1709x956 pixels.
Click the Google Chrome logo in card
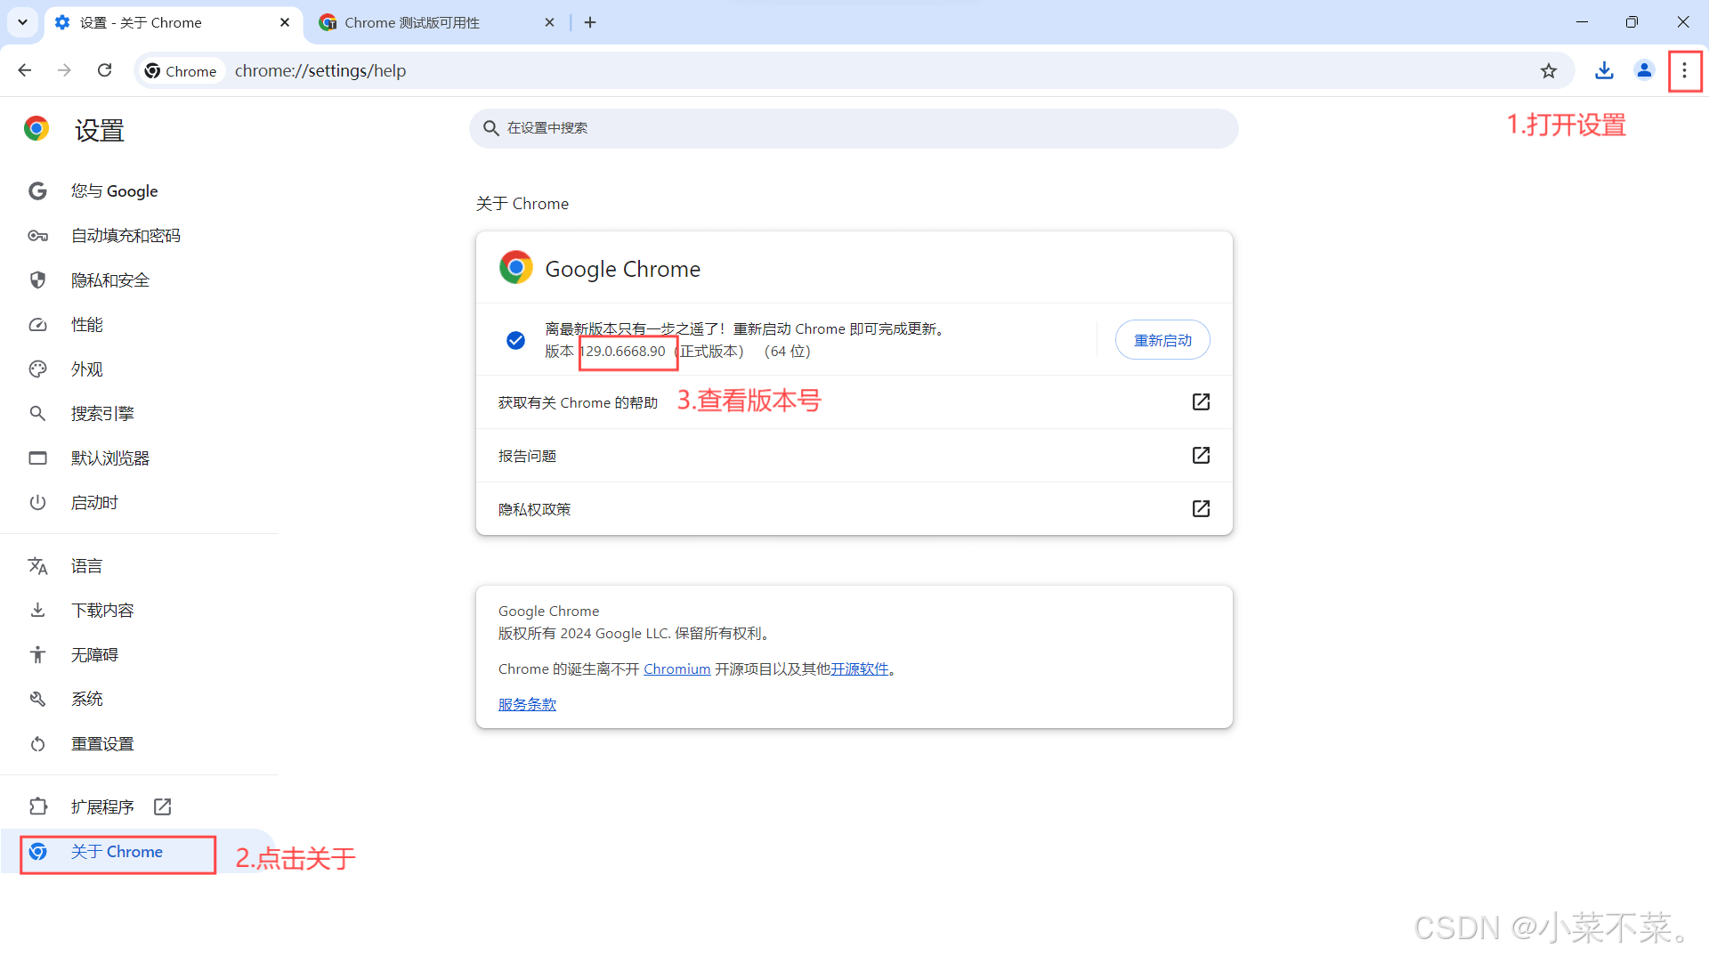click(515, 267)
